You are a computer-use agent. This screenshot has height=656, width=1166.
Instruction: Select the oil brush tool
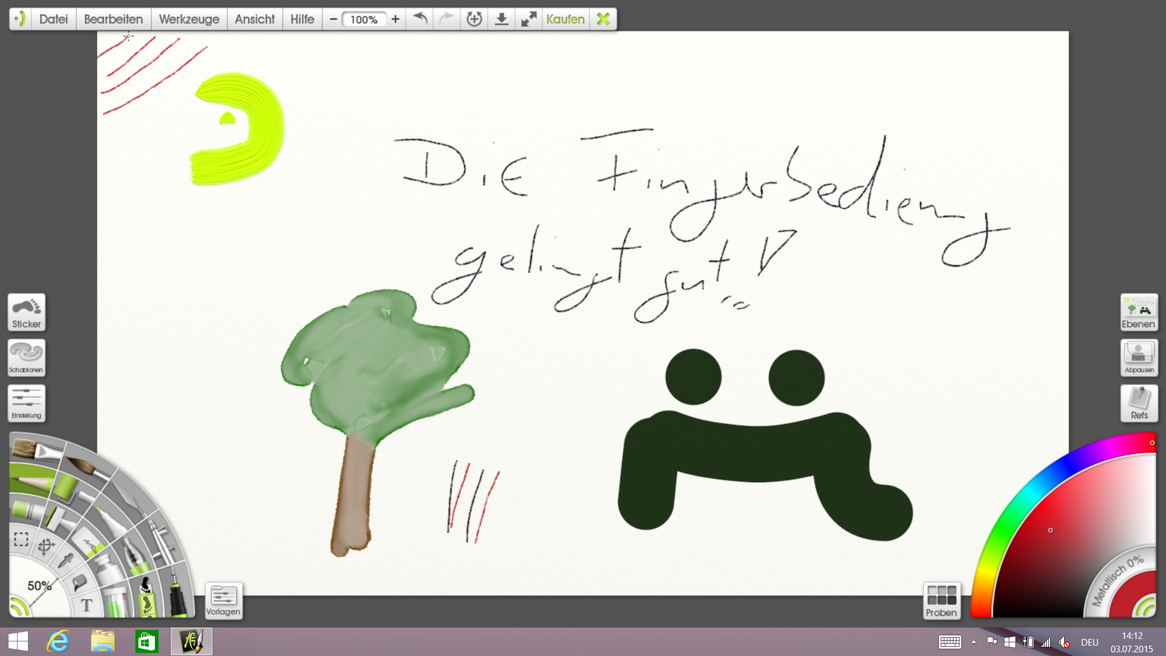pos(35,451)
